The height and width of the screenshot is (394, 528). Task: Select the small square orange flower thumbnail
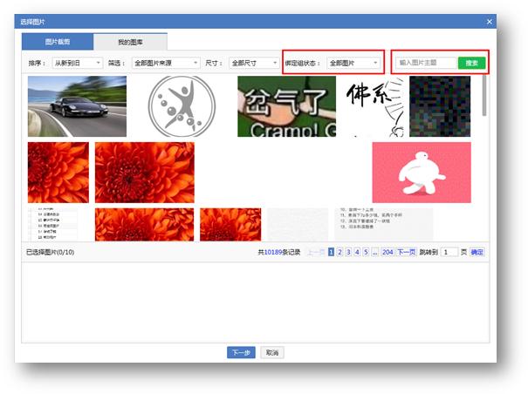point(58,173)
